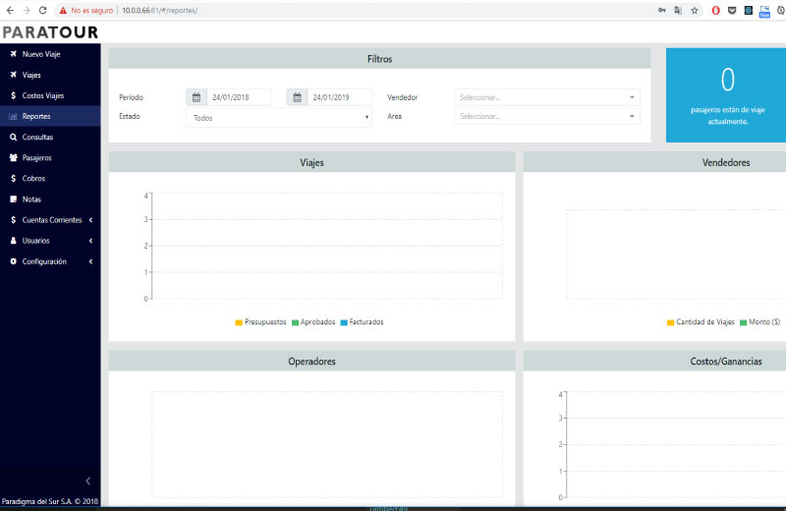Open the Vendedor dropdown

546,97
